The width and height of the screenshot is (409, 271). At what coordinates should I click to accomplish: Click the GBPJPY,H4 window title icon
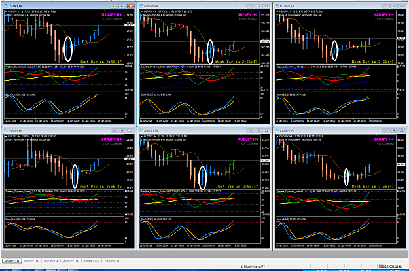(141, 6)
